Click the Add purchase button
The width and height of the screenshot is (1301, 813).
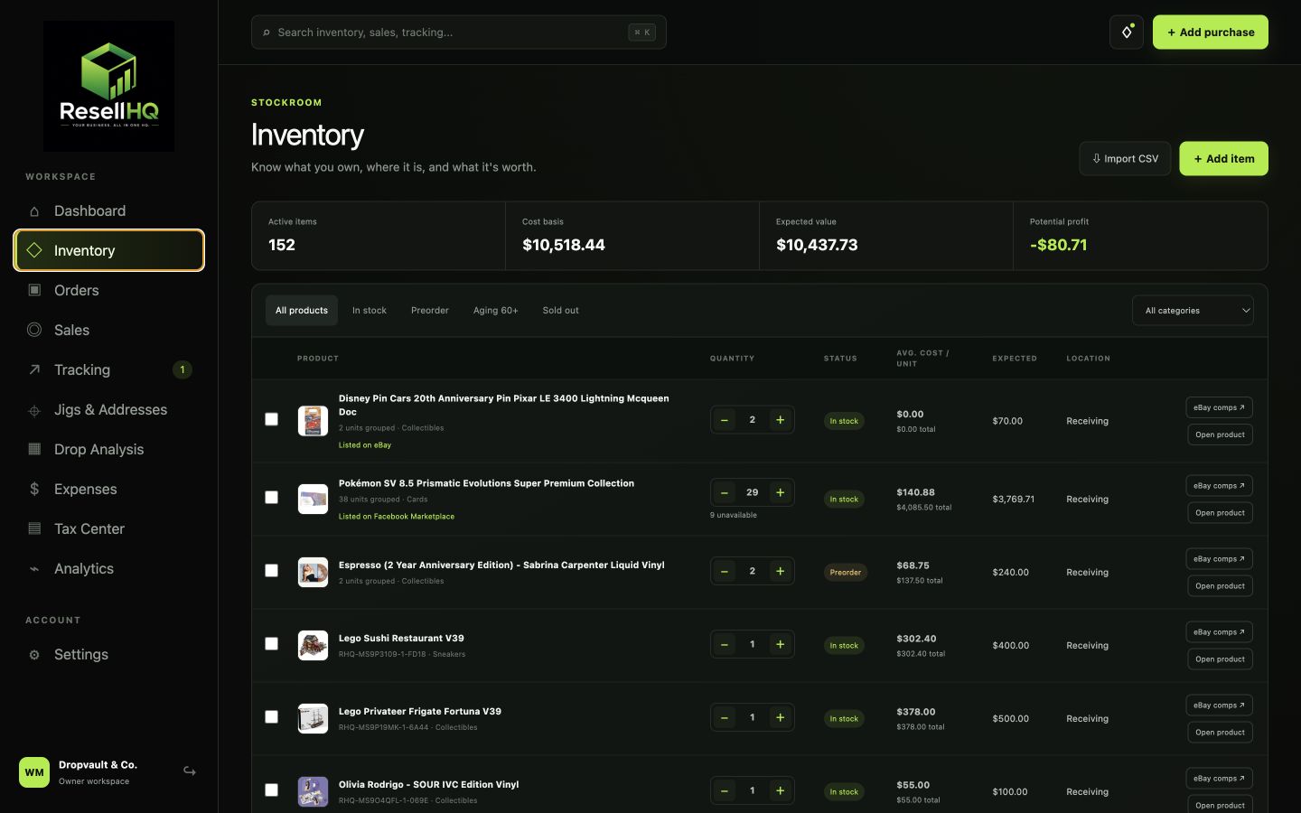(1211, 33)
